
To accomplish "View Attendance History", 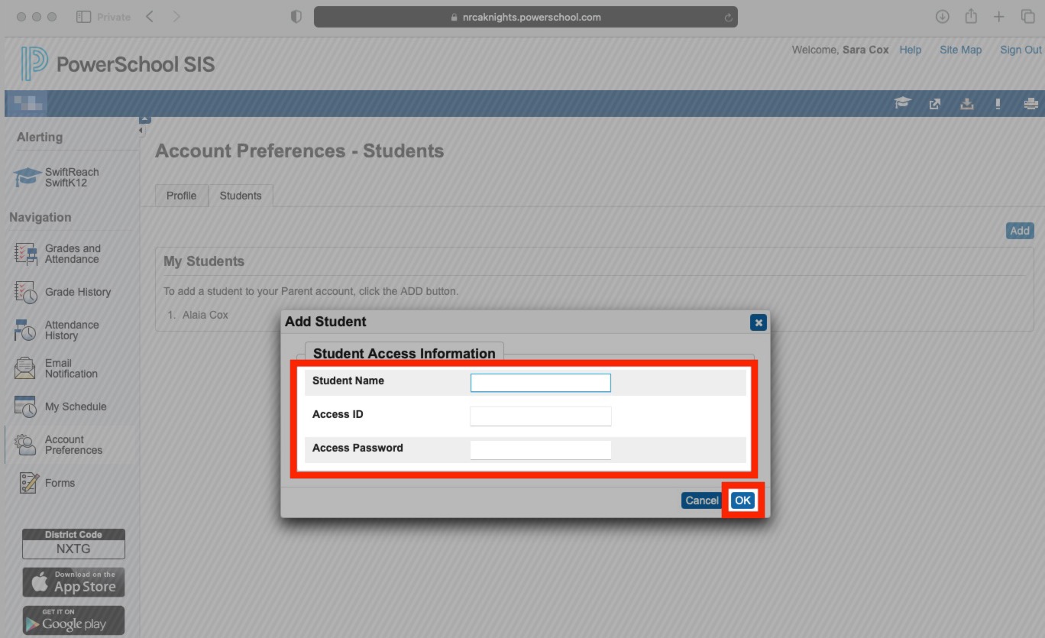I will click(x=73, y=329).
